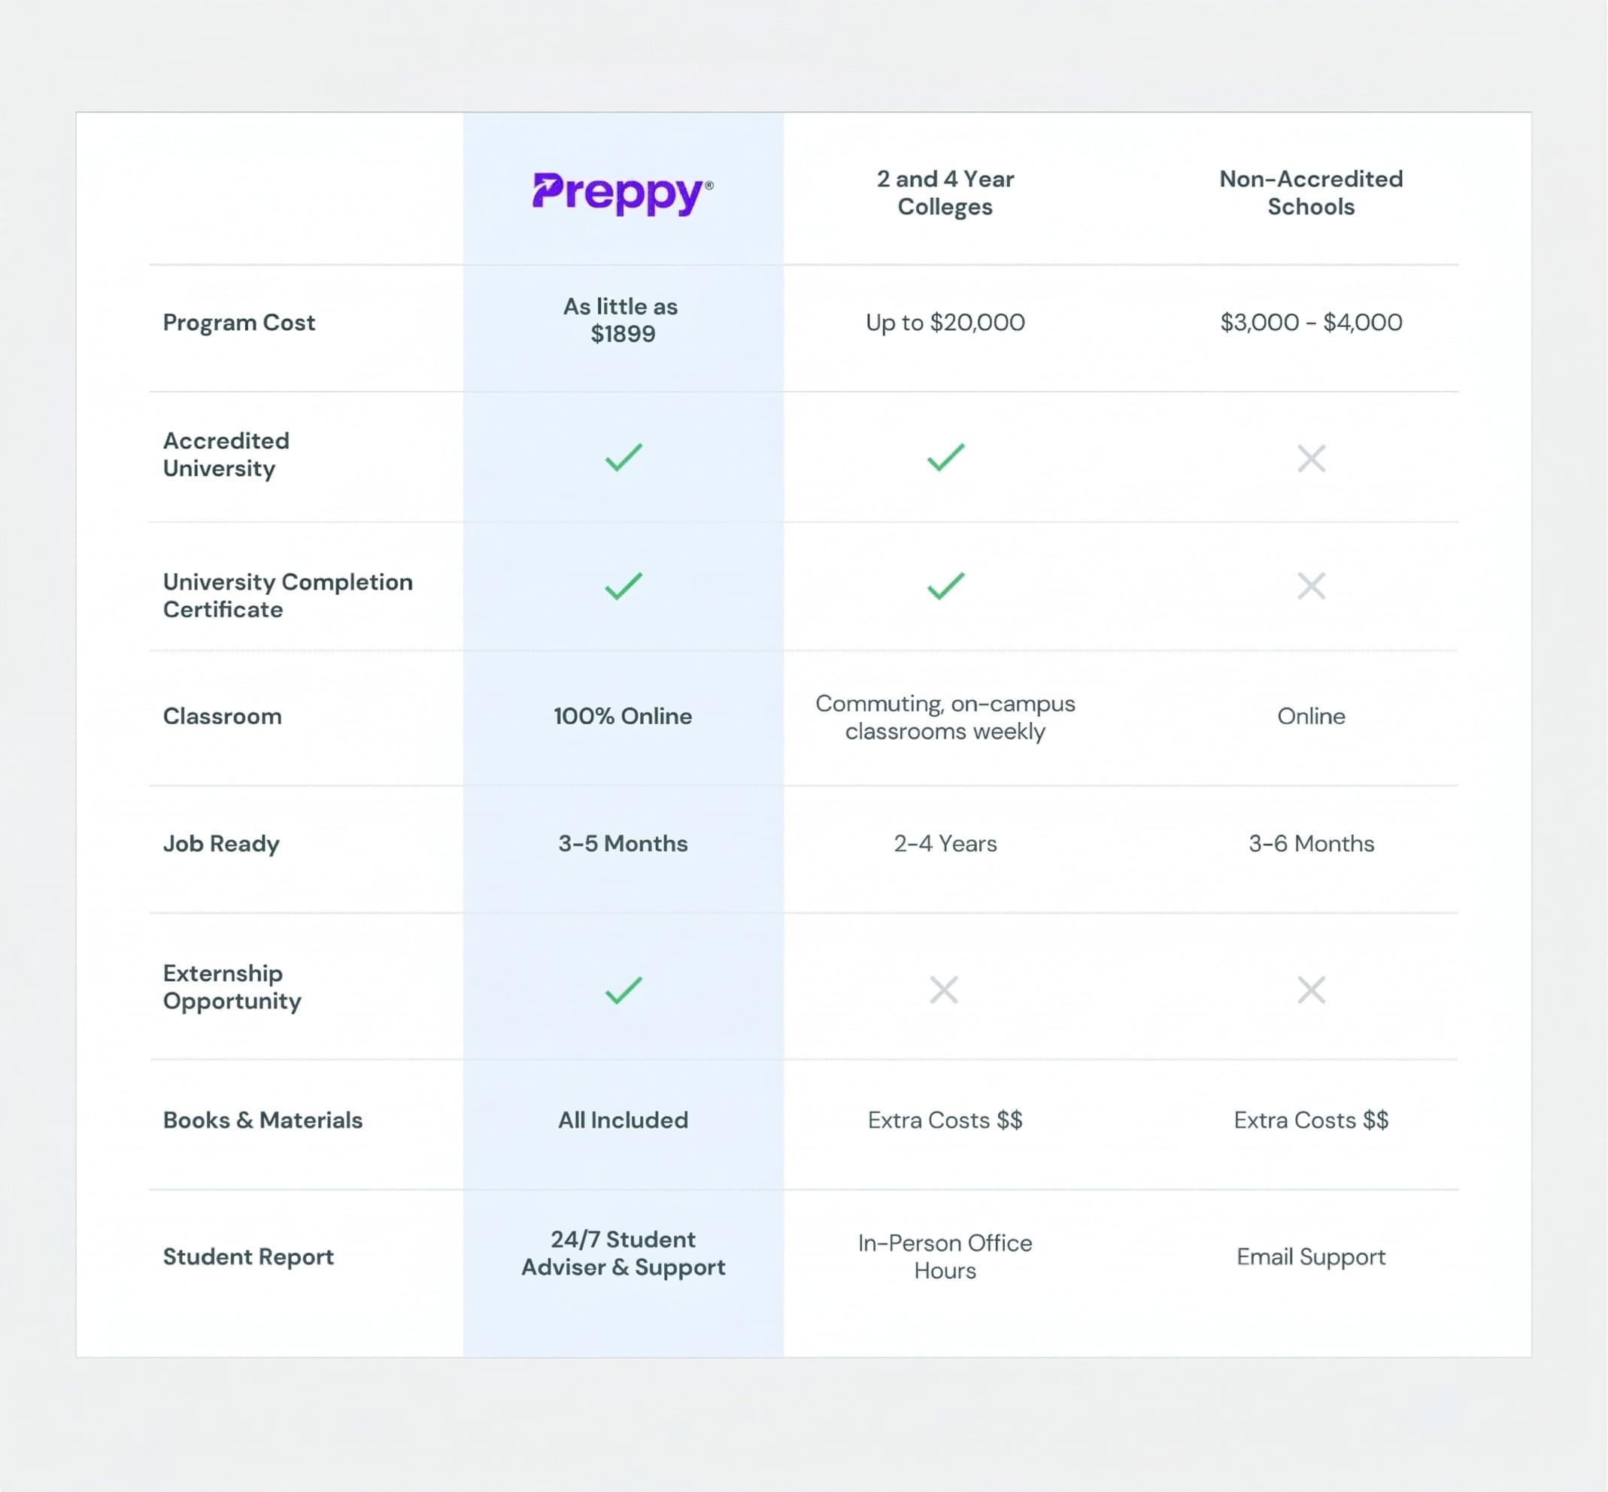Click the colleges' Externship Opportunity X mark
1608x1492 pixels.
943,990
